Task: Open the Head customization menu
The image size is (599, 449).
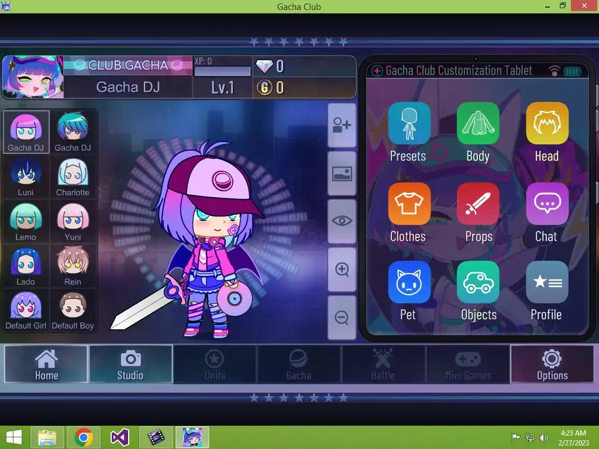Action: pyautogui.click(x=547, y=123)
